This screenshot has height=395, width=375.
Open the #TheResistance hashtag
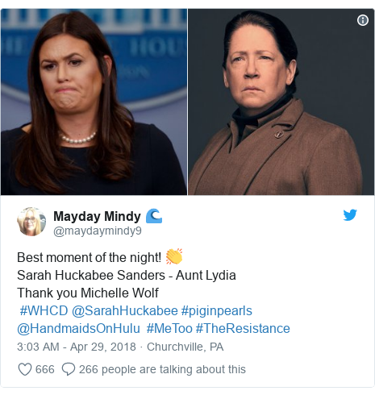(243, 329)
